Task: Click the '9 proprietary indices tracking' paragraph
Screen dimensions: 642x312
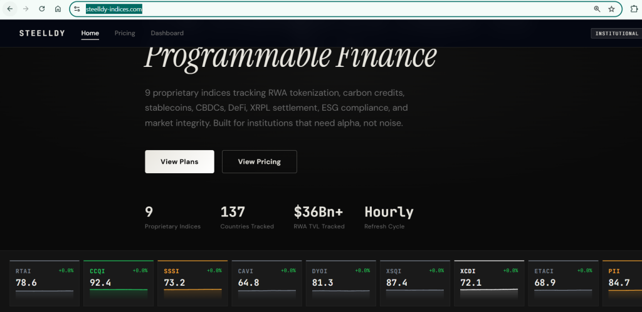Action: click(276, 108)
